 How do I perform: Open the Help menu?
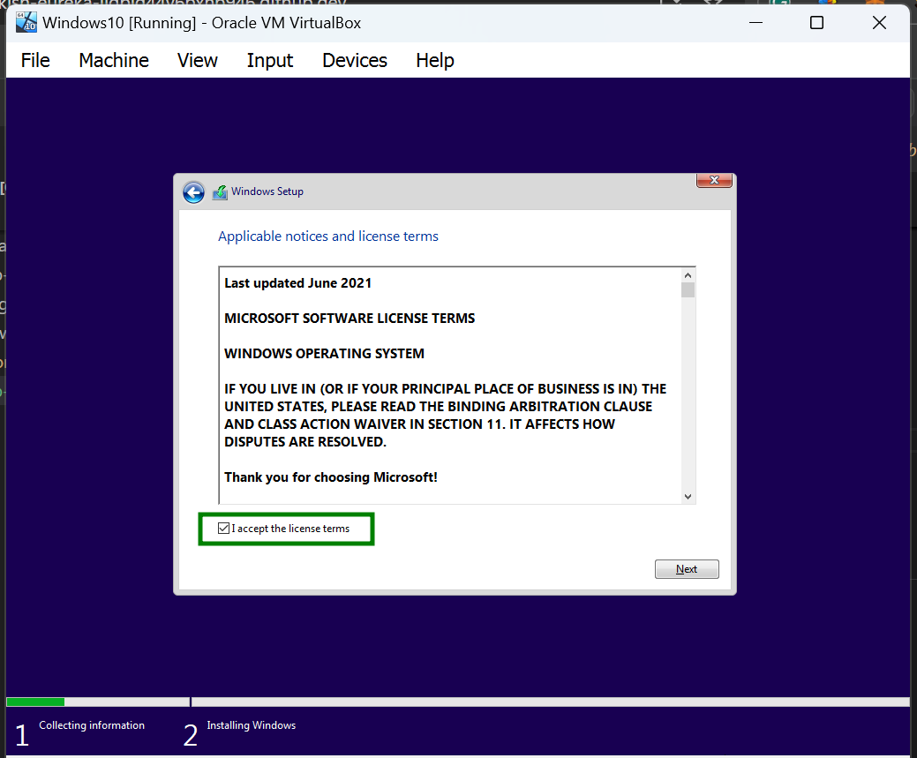(434, 60)
